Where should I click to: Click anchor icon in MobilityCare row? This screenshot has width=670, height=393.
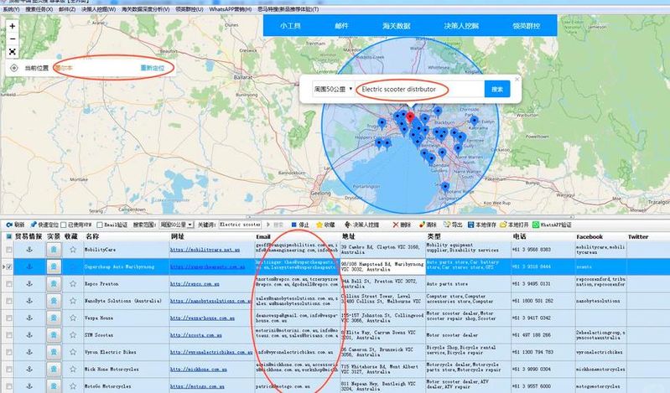[29, 250]
